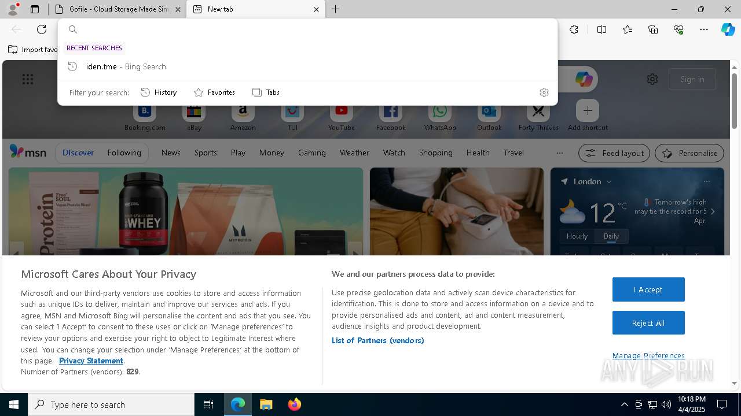
Task: Open Travel category
Action: (513, 153)
